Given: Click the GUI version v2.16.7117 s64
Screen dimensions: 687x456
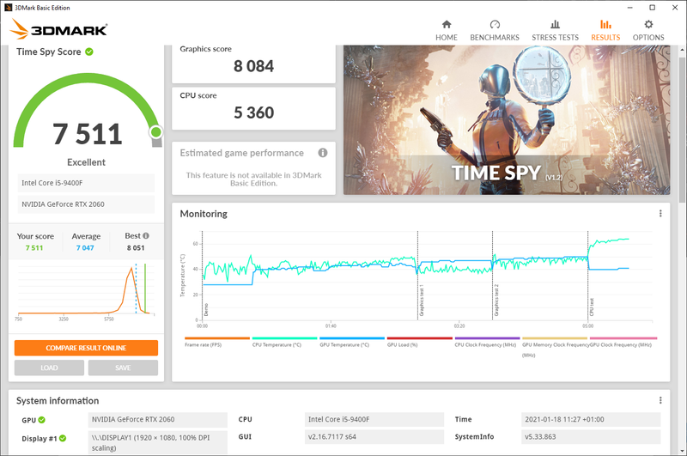Looking at the screenshot, I should pos(374,437).
